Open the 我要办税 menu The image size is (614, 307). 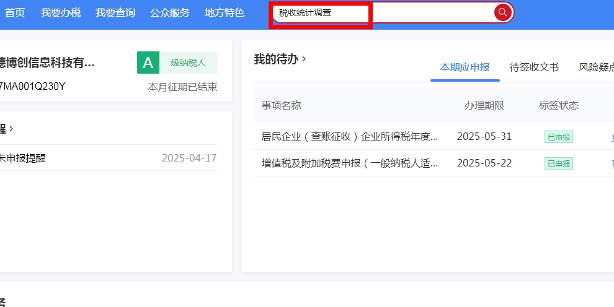61,12
